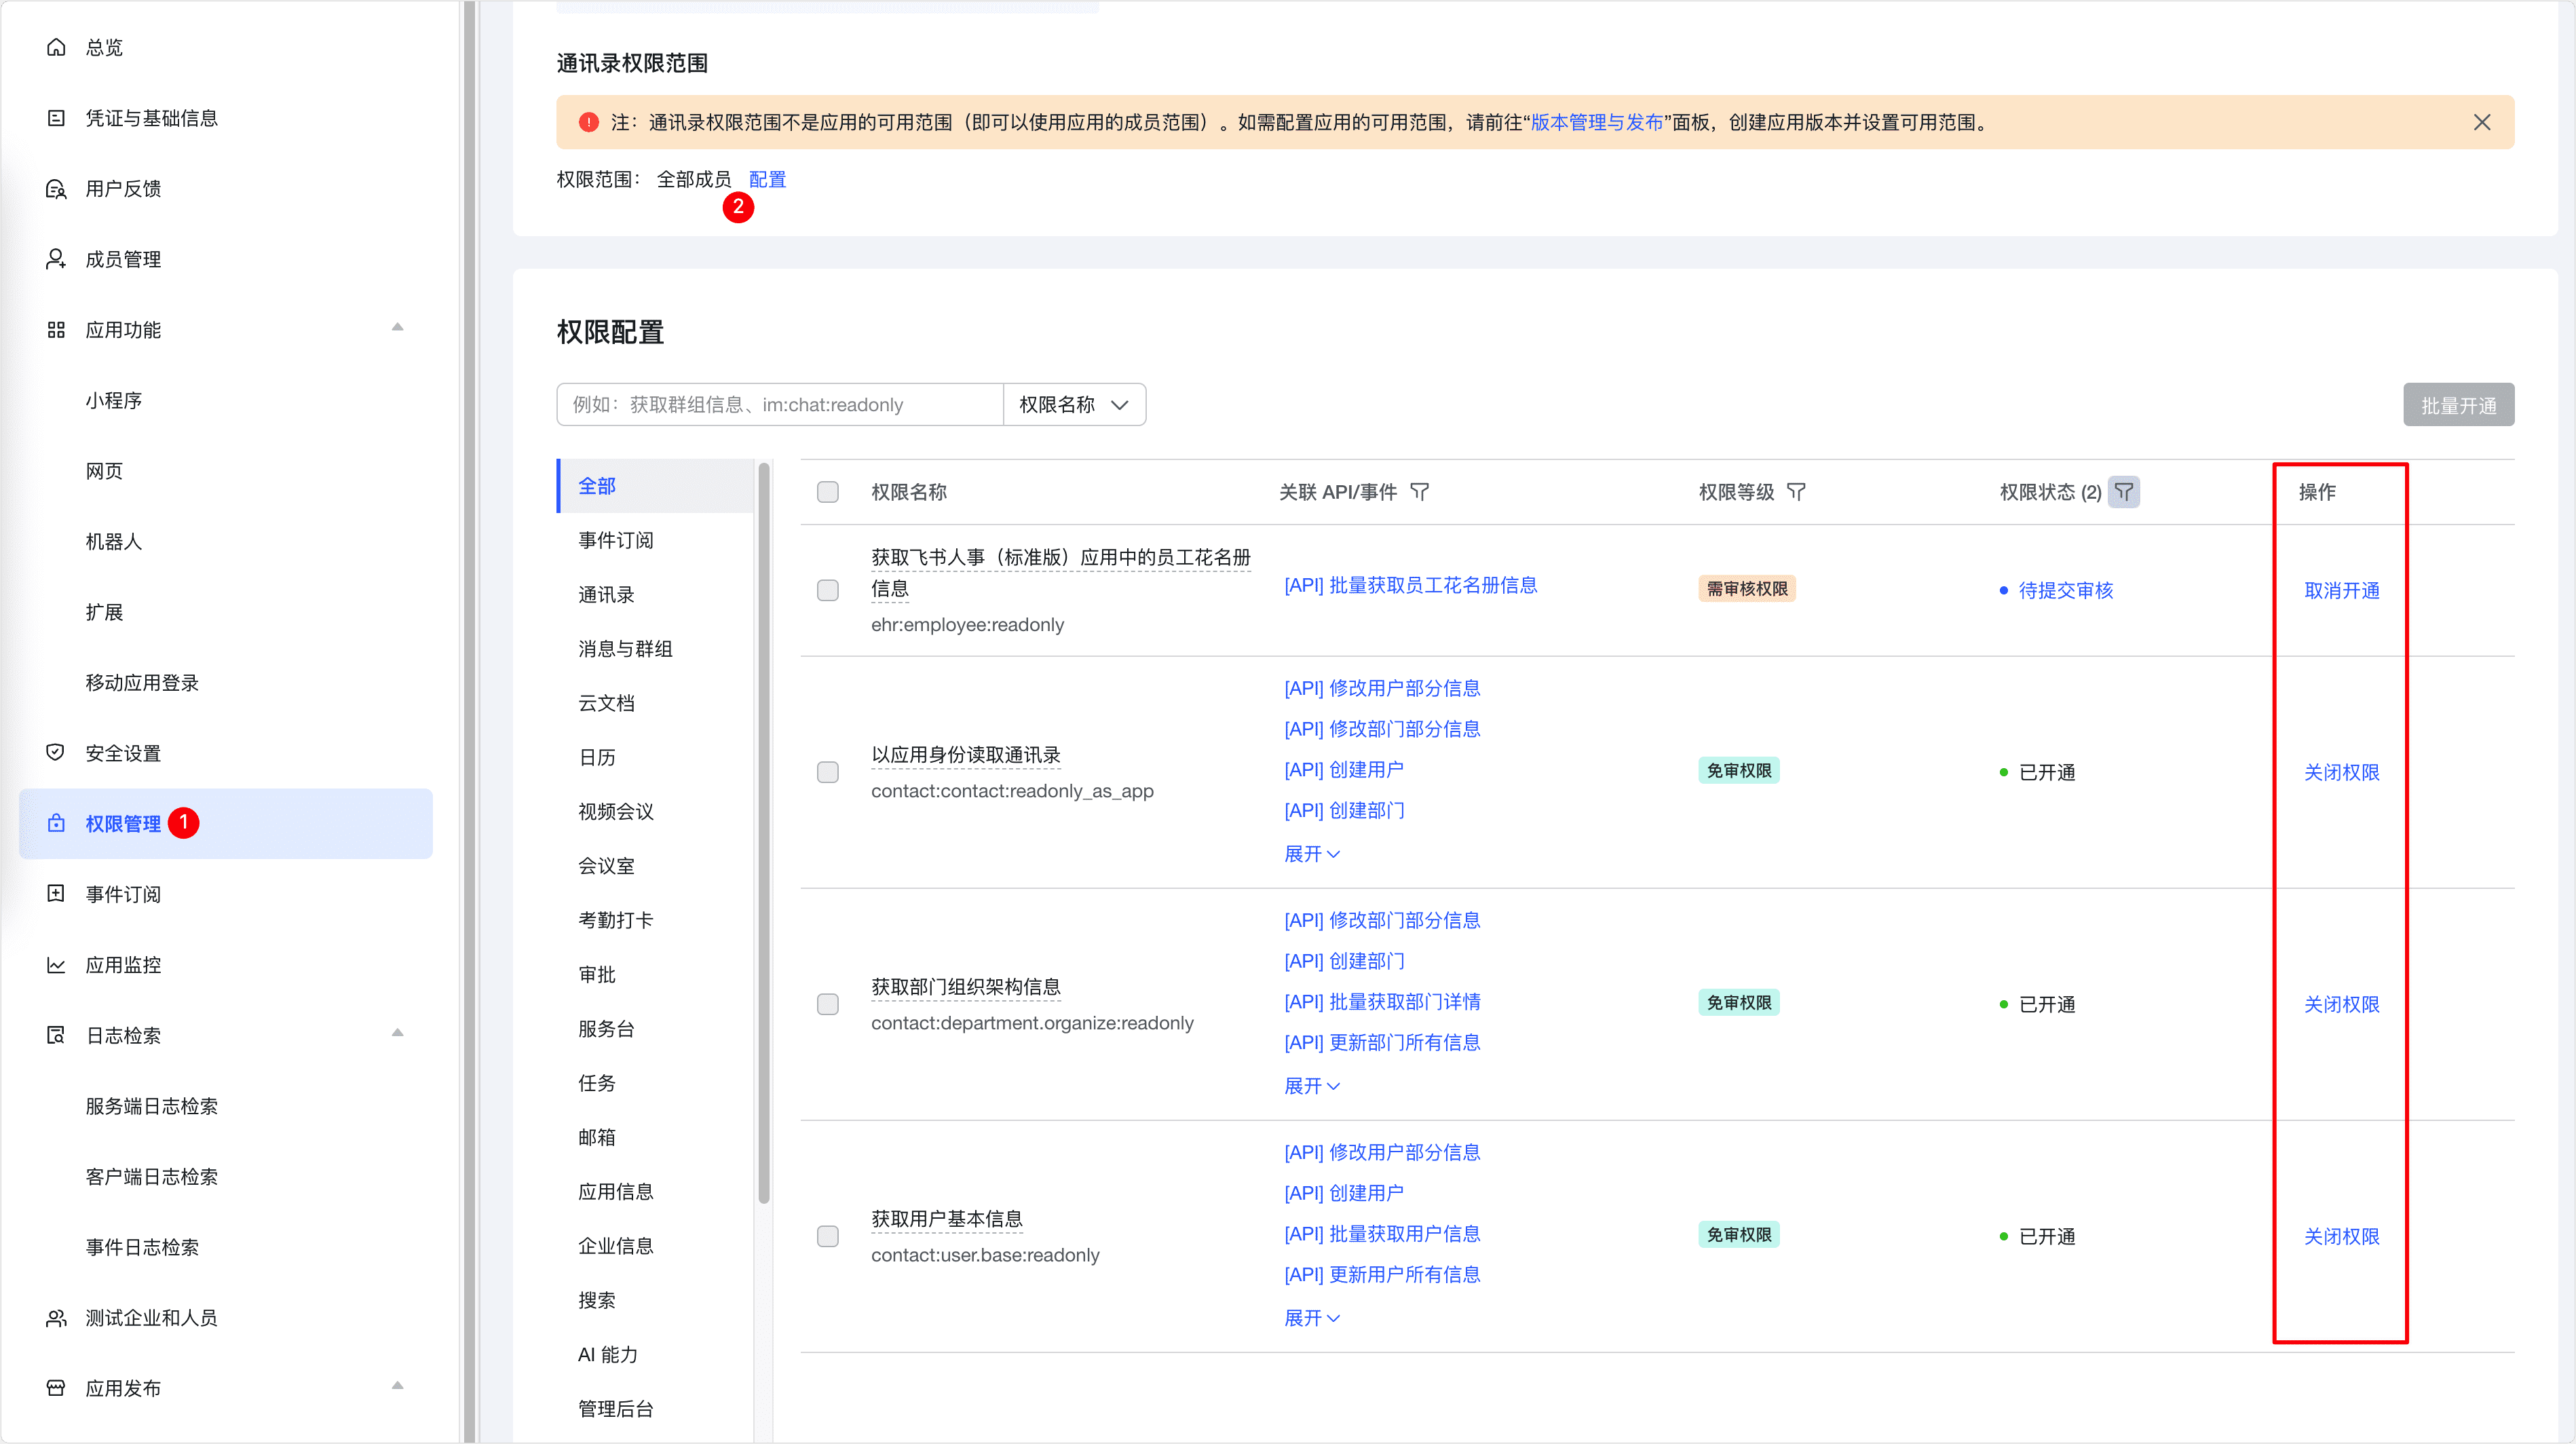Click the 安全设置 shield icon

(x=56, y=753)
